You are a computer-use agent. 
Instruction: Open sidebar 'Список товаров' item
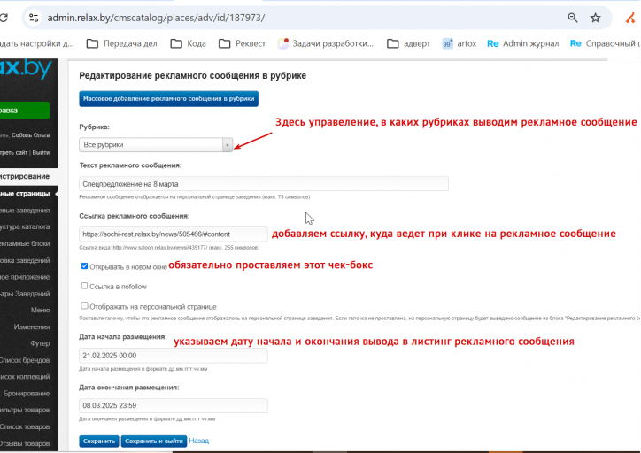click(x=25, y=426)
